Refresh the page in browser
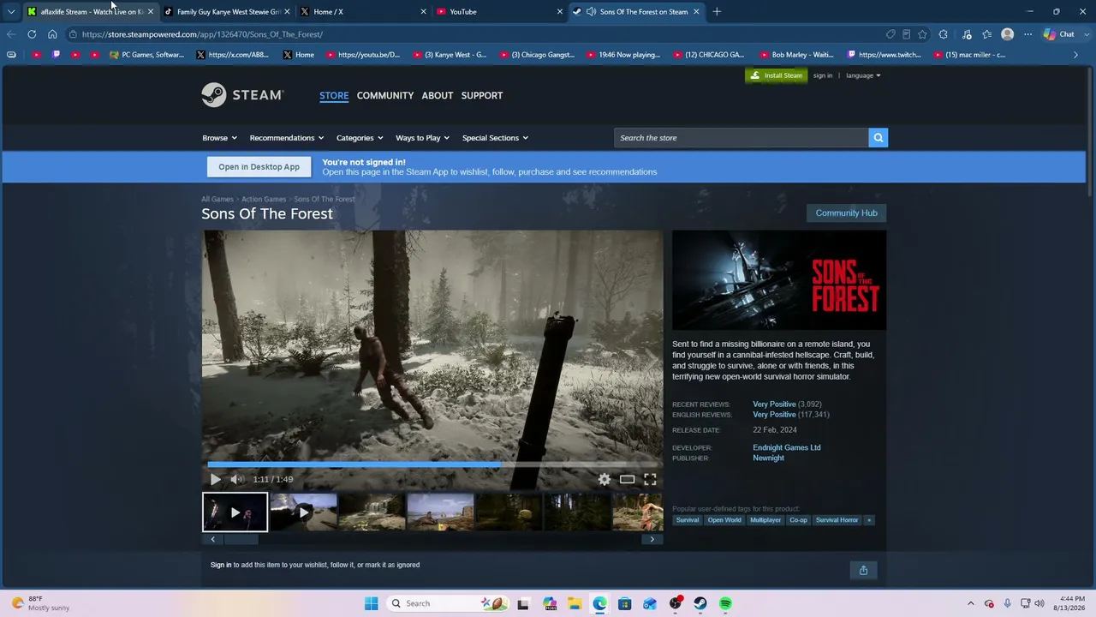This screenshot has height=617, width=1096. (32, 34)
